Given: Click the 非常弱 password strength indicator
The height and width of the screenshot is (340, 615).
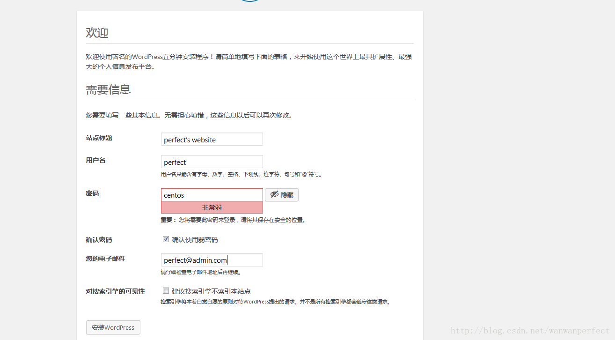Looking at the screenshot, I should (212, 207).
